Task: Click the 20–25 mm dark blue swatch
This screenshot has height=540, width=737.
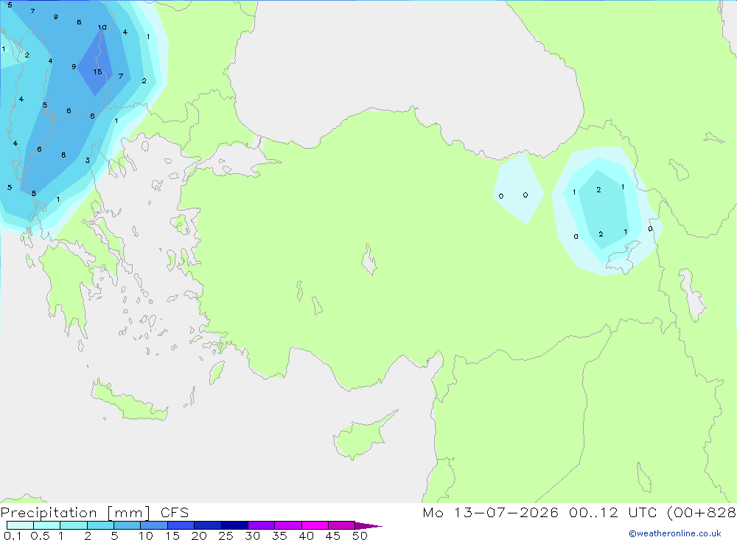Action: point(208,525)
